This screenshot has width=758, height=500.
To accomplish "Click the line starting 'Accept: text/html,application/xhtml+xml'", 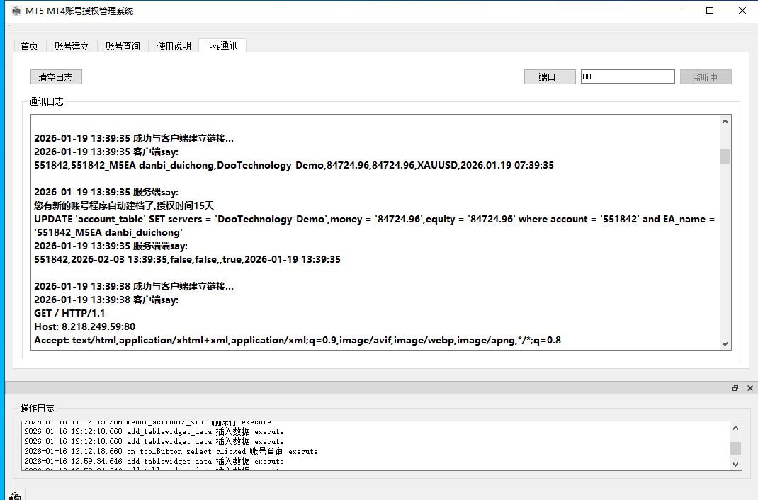I will coord(298,340).
